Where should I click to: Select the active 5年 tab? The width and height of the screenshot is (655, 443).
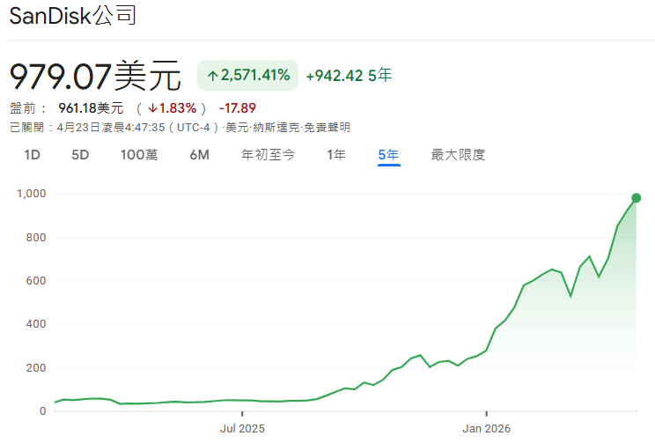point(388,155)
